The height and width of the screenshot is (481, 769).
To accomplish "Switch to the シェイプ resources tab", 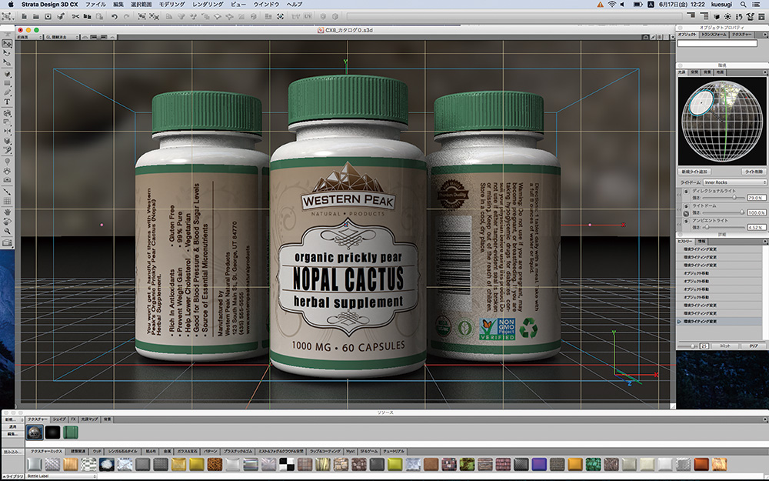I will pyautogui.click(x=59, y=419).
